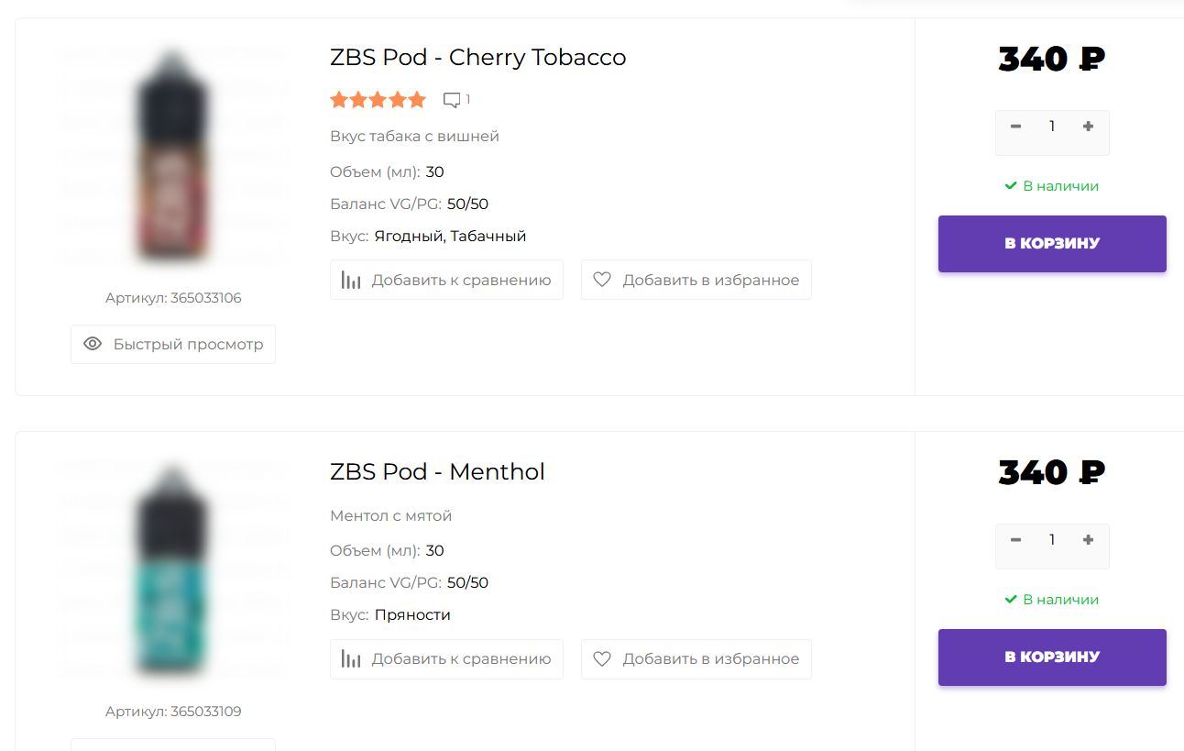Increase Menthol quantity with plus button
This screenshot has width=1184, height=751.
click(x=1088, y=540)
